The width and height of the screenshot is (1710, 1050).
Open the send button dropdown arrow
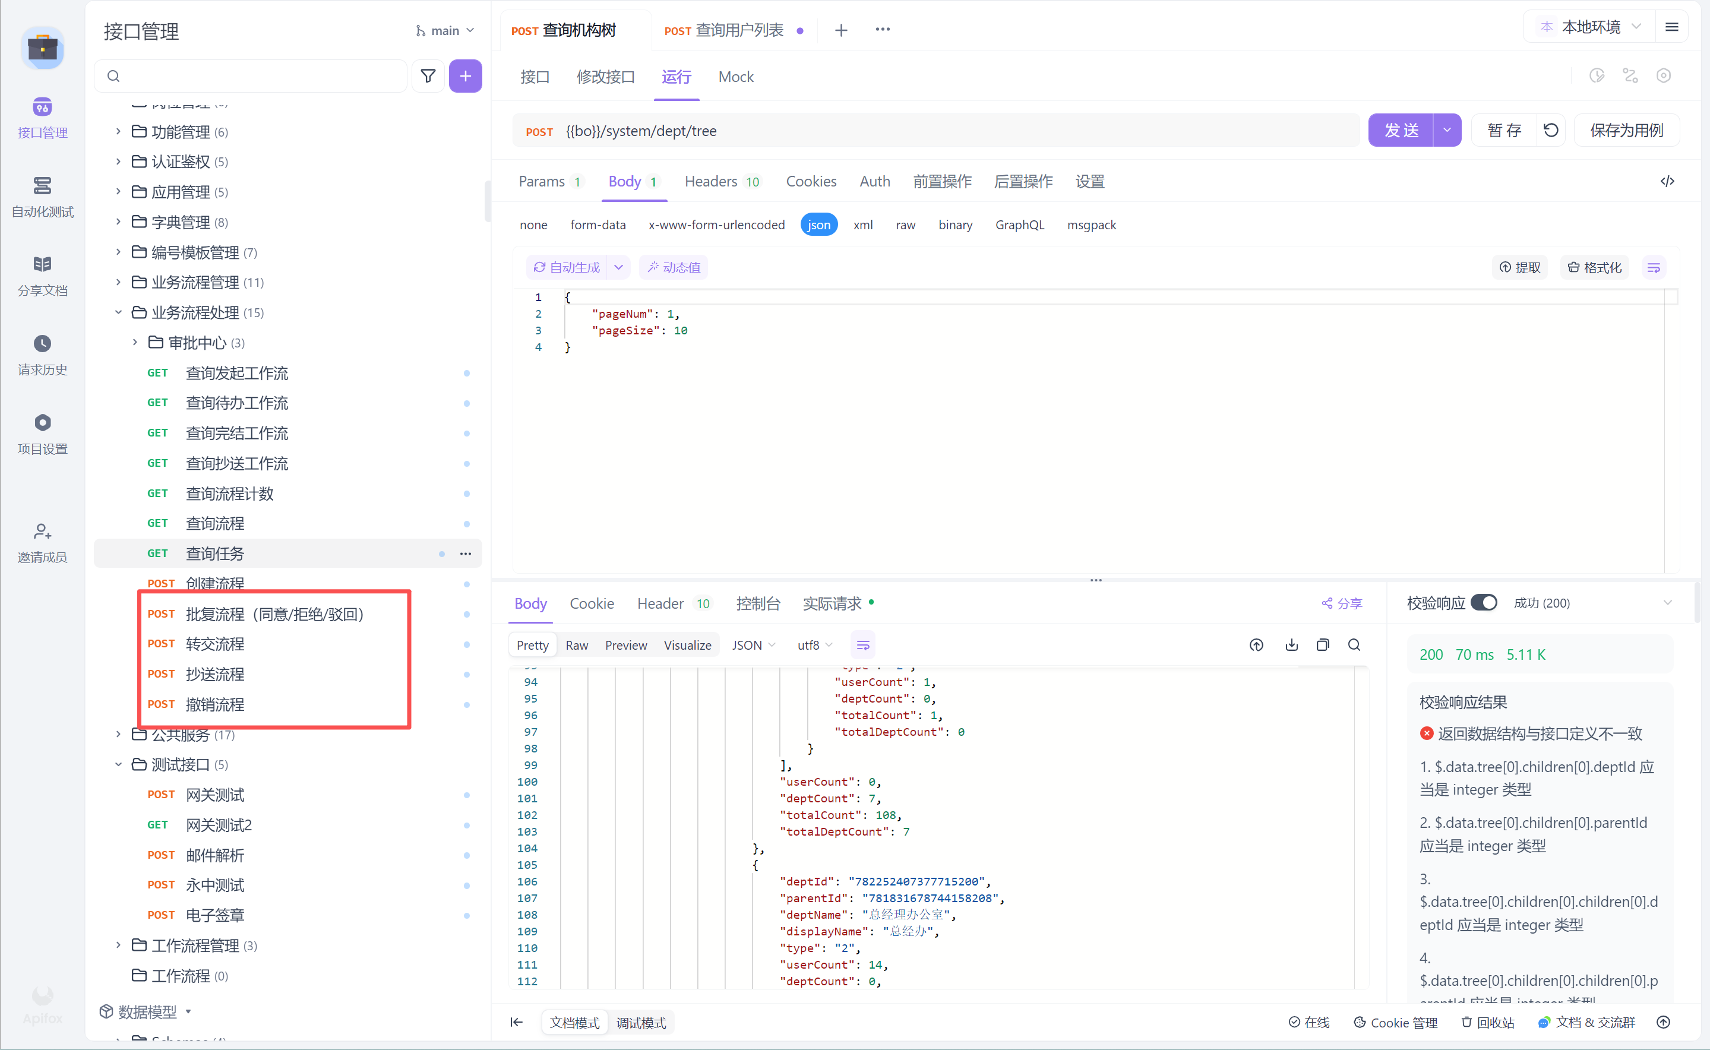(1447, 130)
